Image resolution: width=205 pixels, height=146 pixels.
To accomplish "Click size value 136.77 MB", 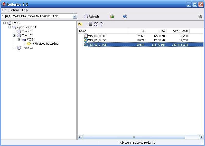I will [x=158, y=45].
